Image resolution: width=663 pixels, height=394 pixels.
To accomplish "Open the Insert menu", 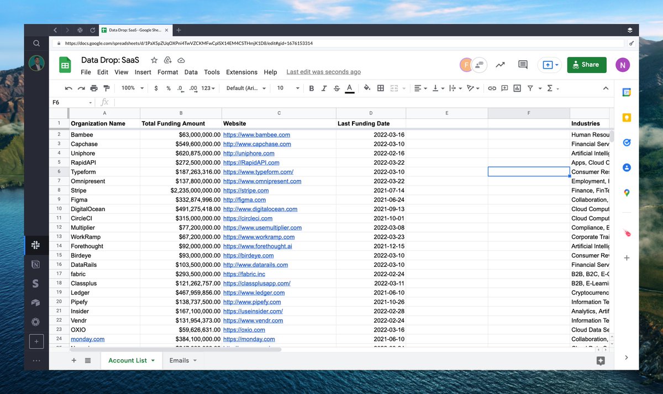I will tap(143, 72).
